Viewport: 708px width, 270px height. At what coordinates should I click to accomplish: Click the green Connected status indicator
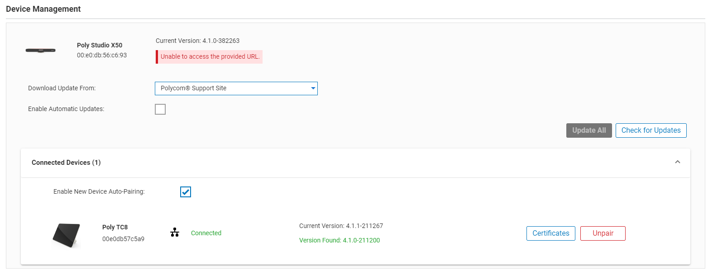pos(206,233)
